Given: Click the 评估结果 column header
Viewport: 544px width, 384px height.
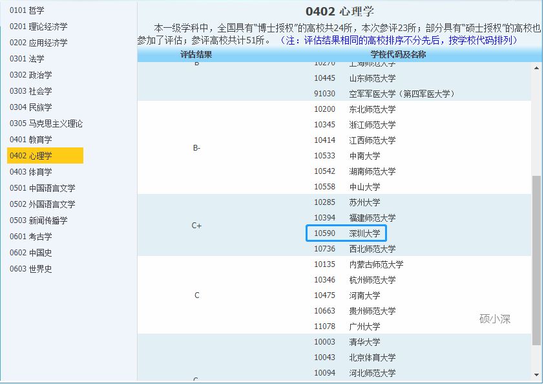Looking at the screenshot, I should [x=196, y=54].
